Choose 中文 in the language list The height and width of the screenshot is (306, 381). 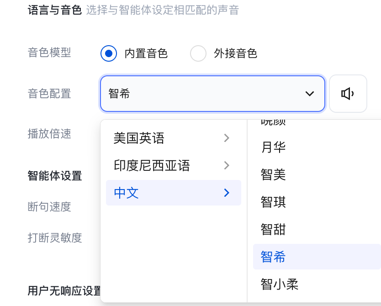(174, 193)
